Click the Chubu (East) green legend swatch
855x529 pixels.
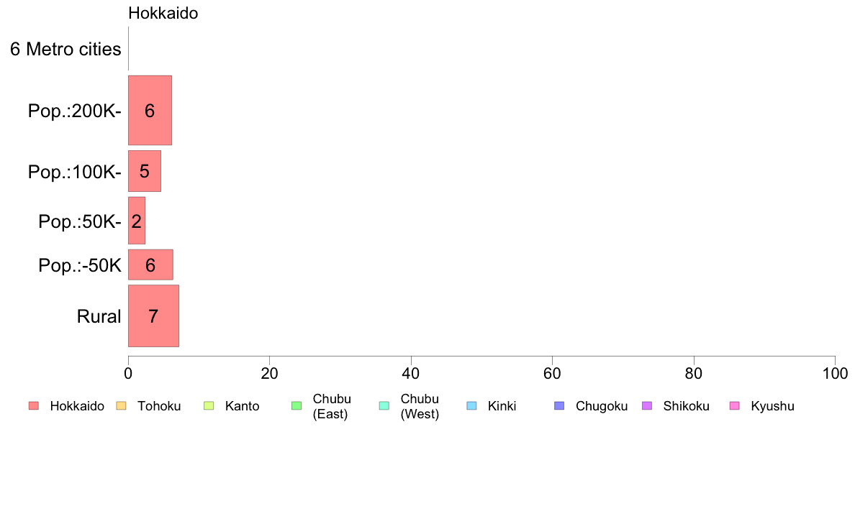pyautogui.click(x=297, y=406)
